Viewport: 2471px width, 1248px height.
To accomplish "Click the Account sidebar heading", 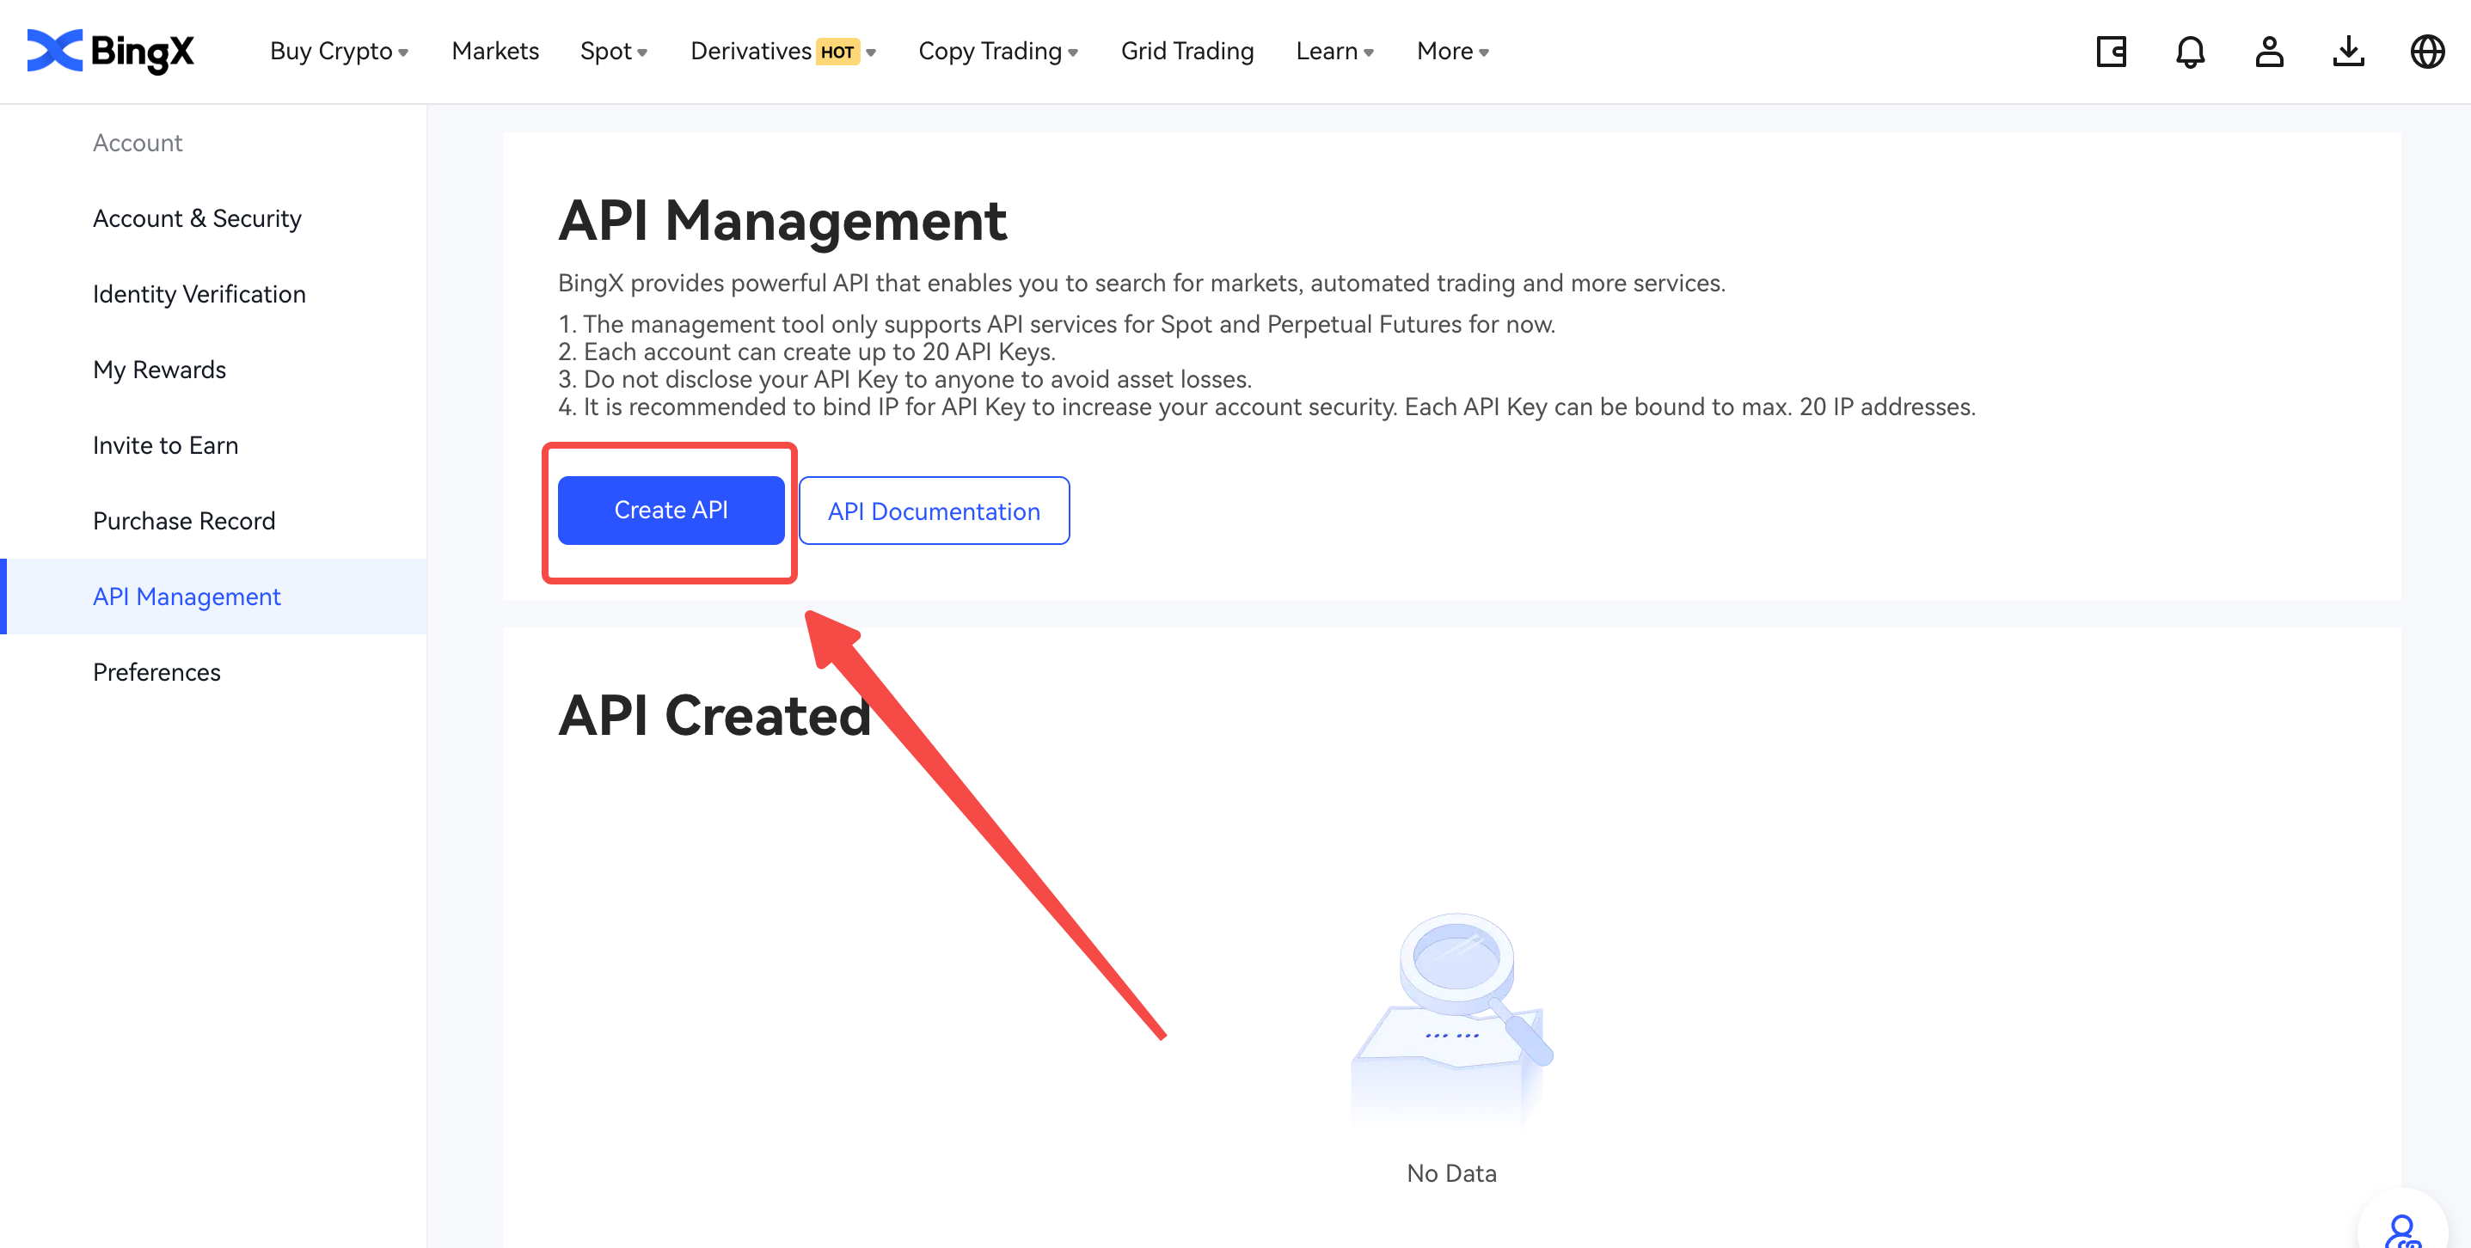I will (138, 143).
